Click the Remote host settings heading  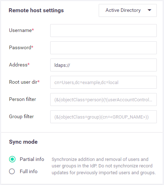click(x=36, y=10)
